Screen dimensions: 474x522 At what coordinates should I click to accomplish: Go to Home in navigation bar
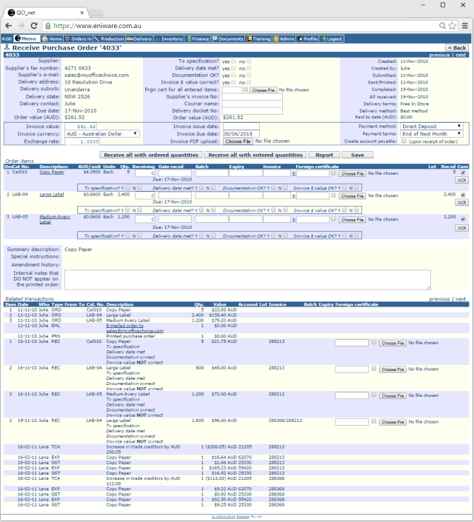click(x=52, y=39)
